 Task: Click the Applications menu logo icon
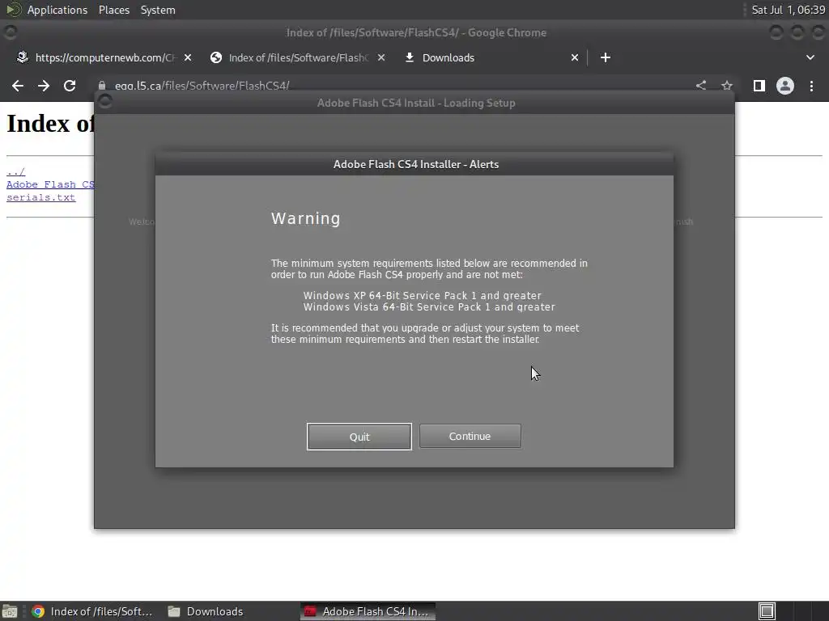pyautogui.click(x=13, y=10)
